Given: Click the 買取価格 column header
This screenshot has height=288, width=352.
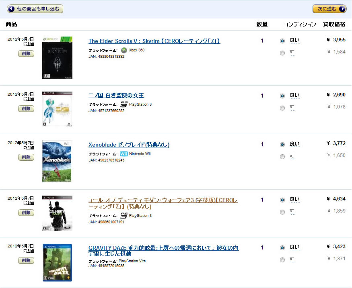Looking at the screenshot, I should pyautogui.click(x=334, y=24).
